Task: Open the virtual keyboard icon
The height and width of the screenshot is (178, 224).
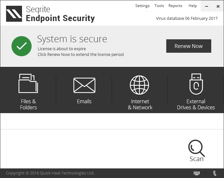Action: pyautogui.click(x=197, y=173)
